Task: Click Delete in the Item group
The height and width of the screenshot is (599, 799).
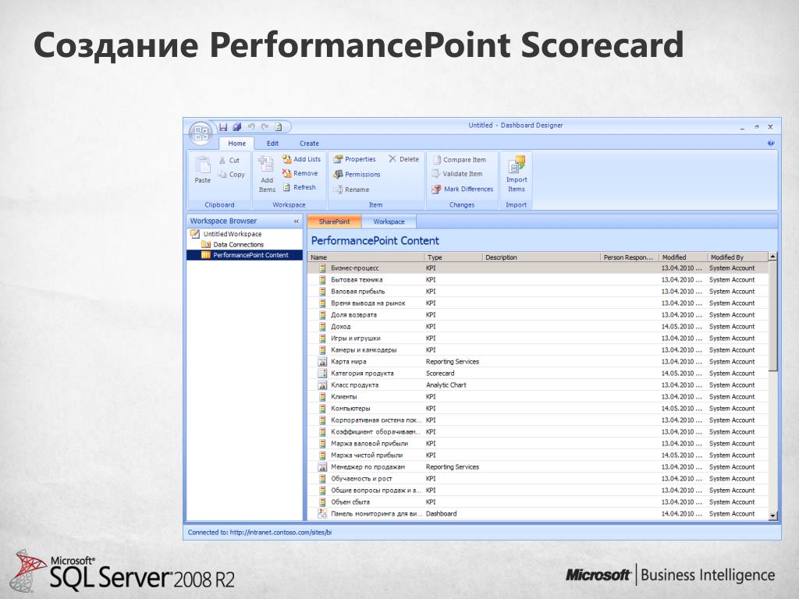Action: [403, 159]
